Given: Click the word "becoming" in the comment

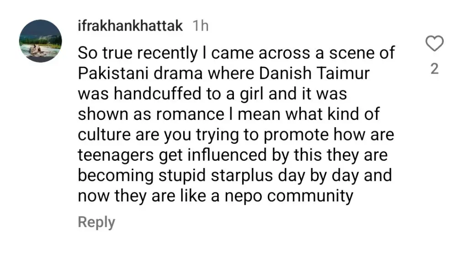Looking at the screenshot, I should tap(116, 176).
